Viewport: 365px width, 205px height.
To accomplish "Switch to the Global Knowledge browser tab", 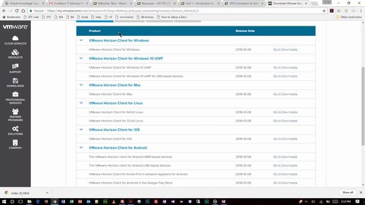I will click(x=25, y=3).
